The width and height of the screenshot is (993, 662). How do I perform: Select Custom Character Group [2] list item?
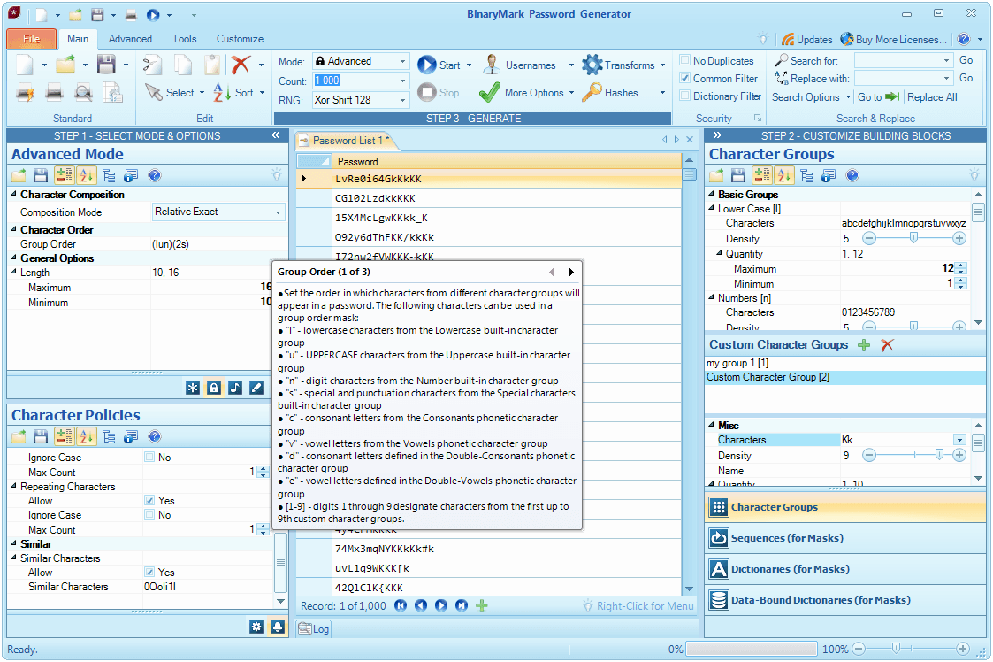844,377
